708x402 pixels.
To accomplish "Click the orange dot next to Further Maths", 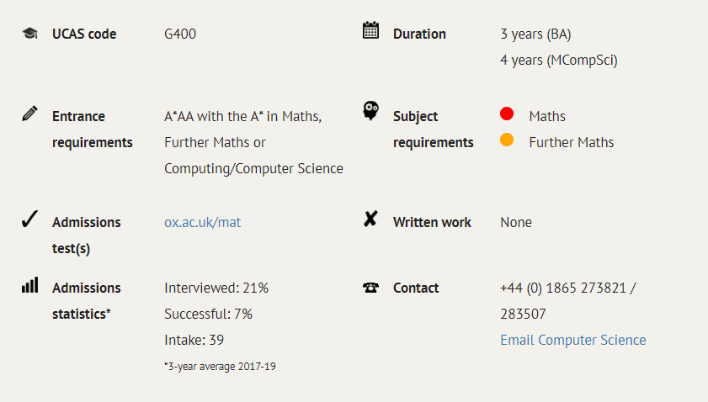I will (x=507, y=140).
